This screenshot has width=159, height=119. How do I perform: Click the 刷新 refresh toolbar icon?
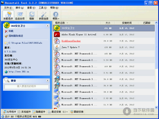point(32,15)
